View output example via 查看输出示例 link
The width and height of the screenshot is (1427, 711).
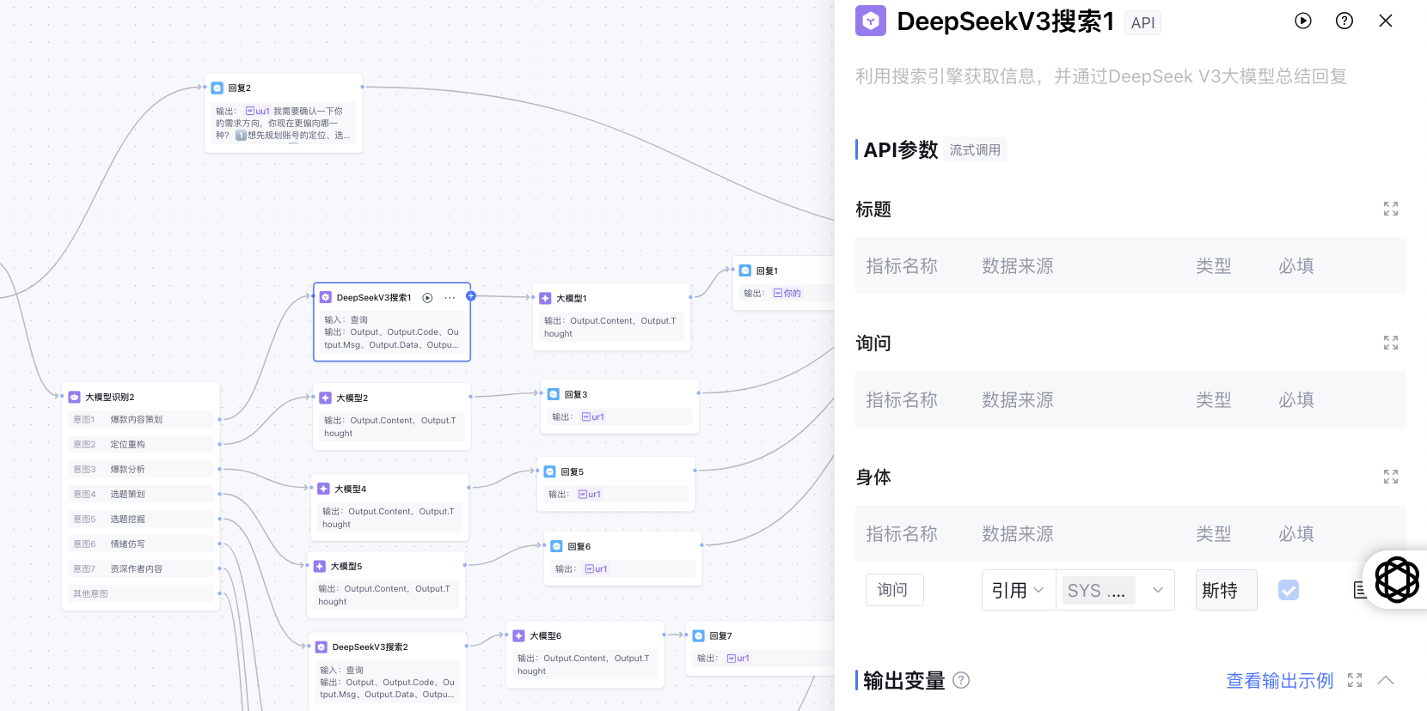point(1279,680)
